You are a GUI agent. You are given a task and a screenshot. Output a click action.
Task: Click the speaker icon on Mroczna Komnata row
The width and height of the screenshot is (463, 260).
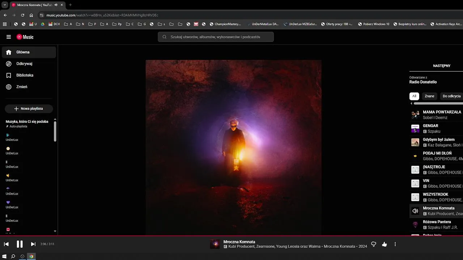[415, 211]
